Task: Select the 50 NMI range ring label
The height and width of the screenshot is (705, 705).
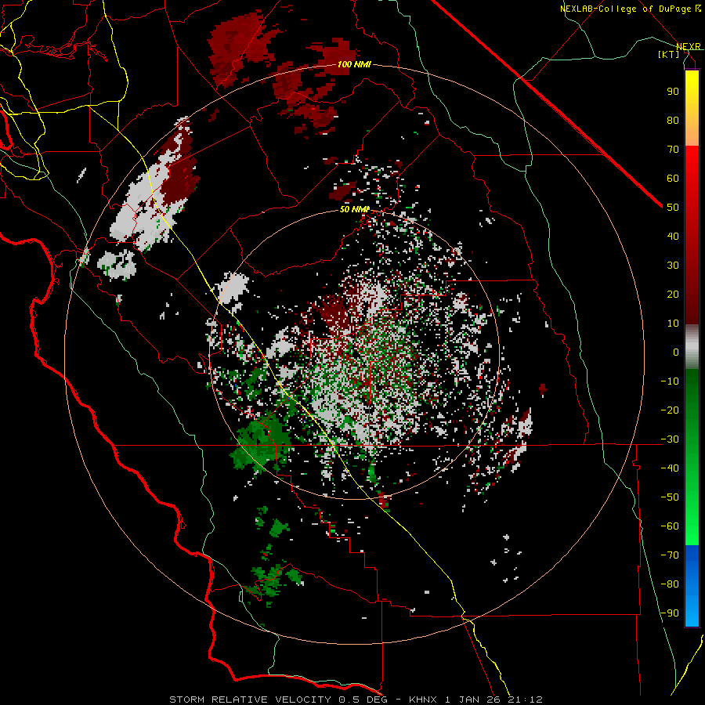Action: (x=354, y=209)
